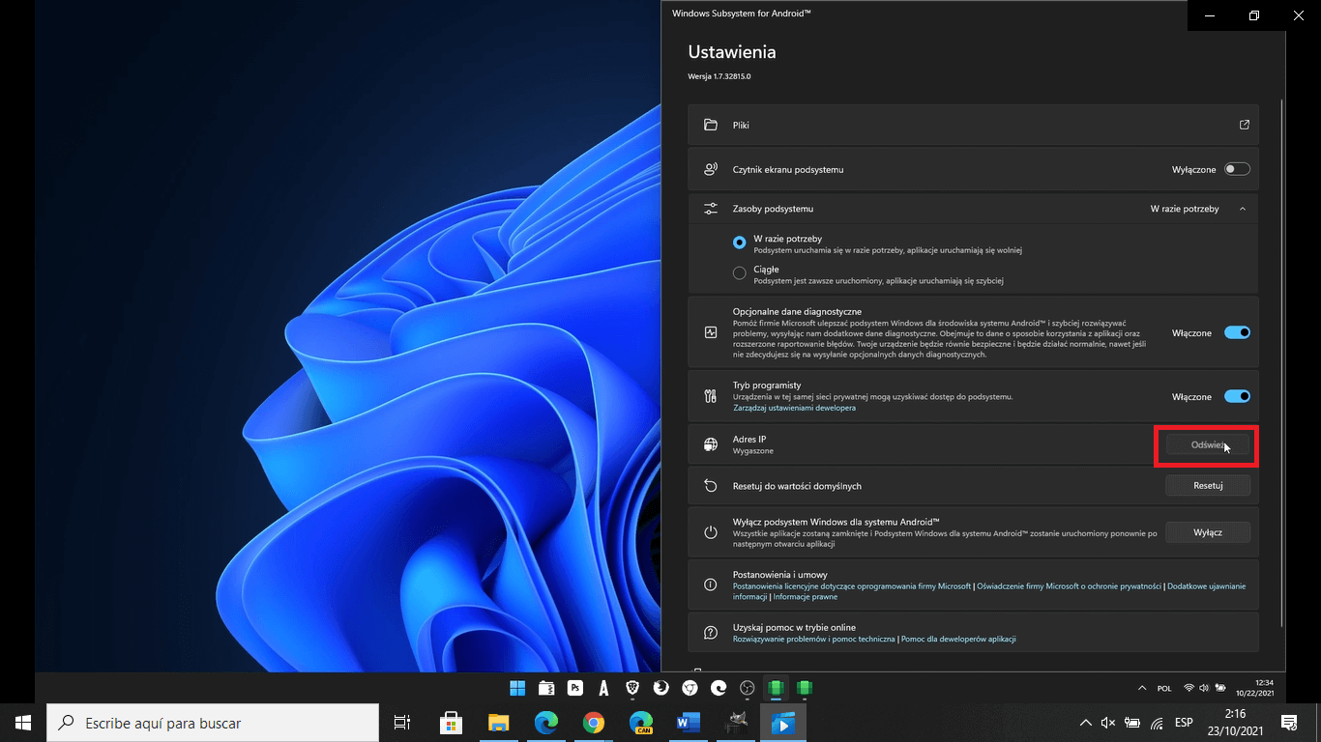Viewport: 1321px width, 742px height.
Task: Open File Explorer on the Windows 10 taskbar
Action: (498, 723)
